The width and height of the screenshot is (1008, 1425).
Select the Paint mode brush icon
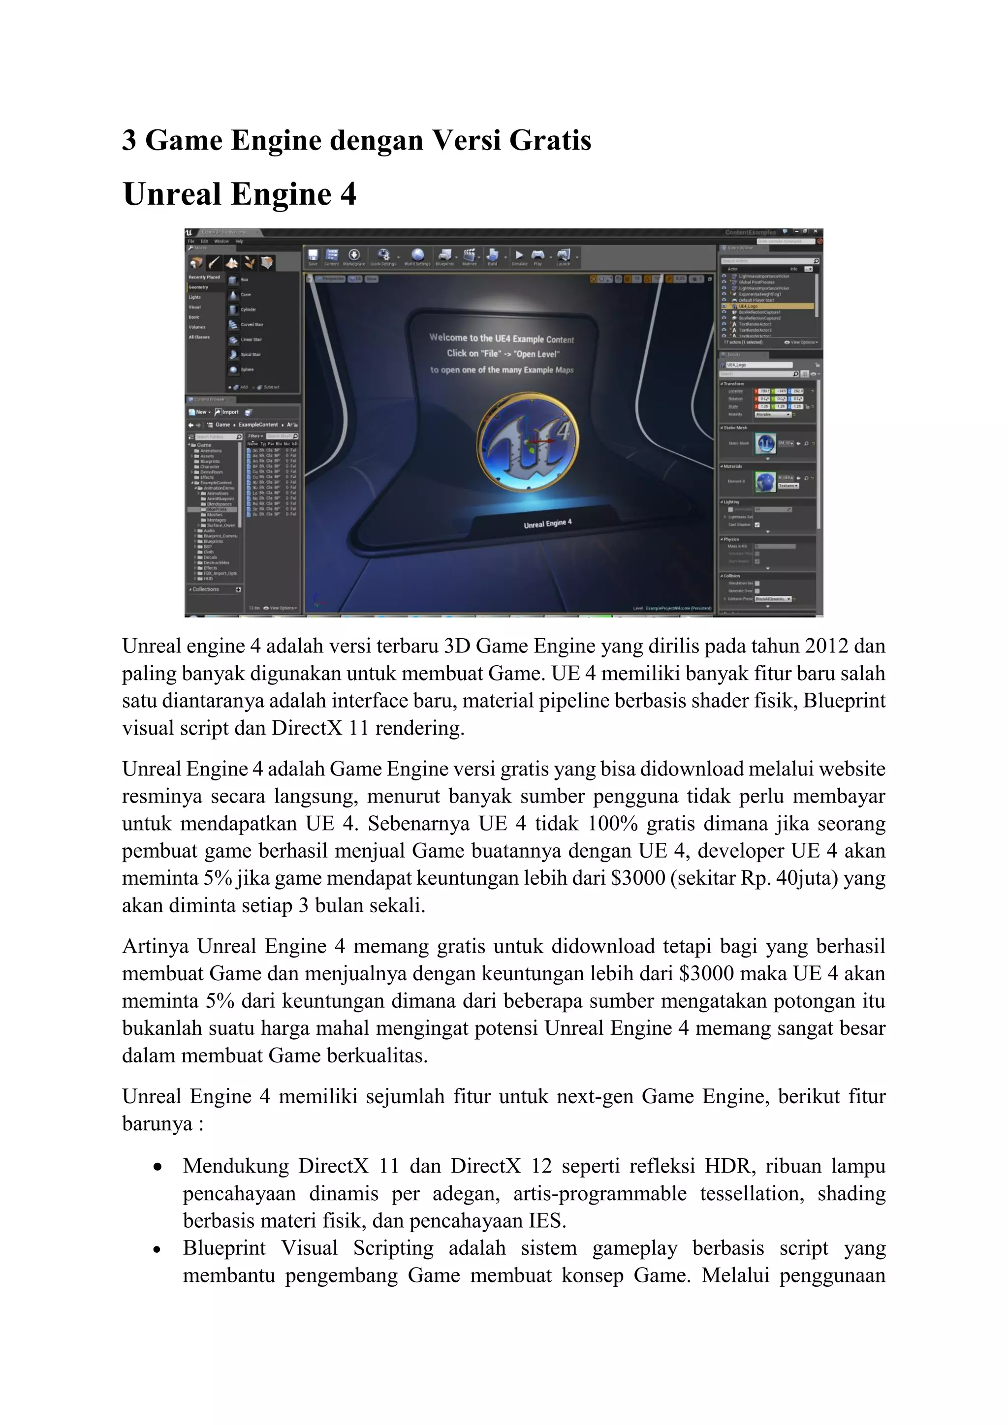[214, 263]
